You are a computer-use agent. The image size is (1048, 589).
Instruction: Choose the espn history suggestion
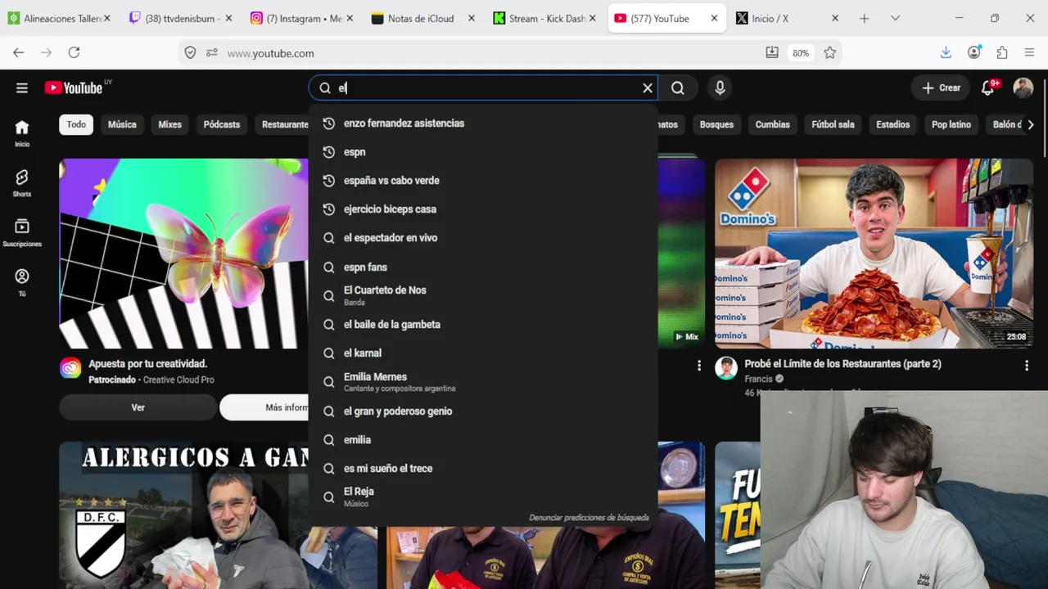pyautogui.click(x=483, y=152)
